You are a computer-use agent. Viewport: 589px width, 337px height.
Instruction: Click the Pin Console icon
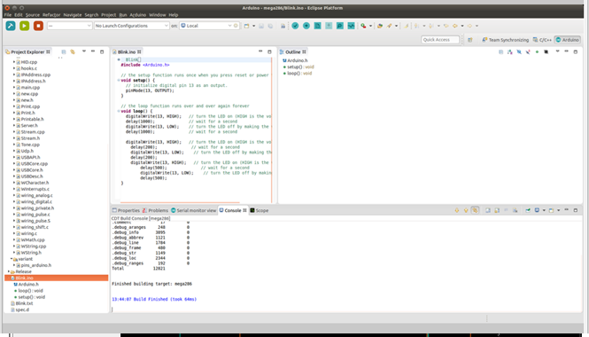pyautogui.click(x=528, y=210)
